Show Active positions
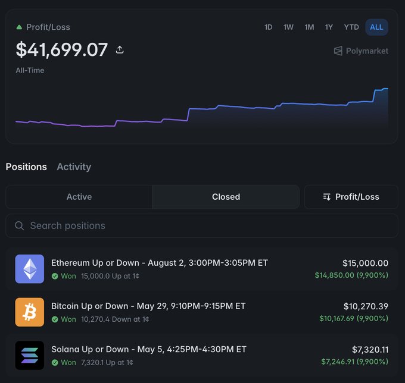405x383 pixels. click(x=79, y=197)
